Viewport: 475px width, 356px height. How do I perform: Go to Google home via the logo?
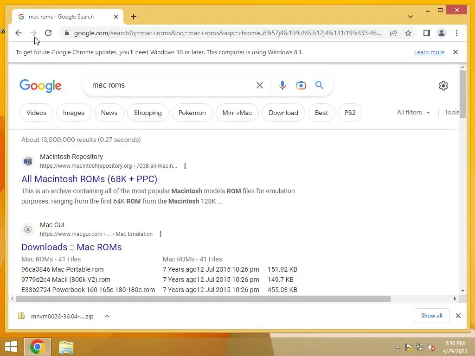tap(41, 86)
